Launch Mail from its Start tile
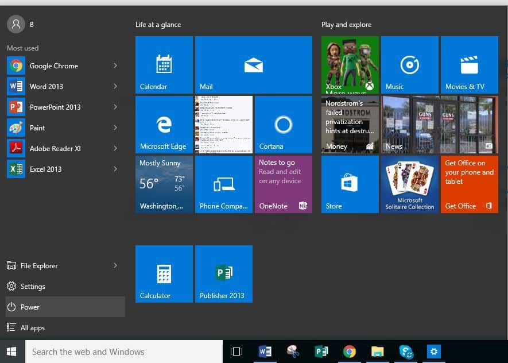Screen dimensions: 508x363 point(253,64)
